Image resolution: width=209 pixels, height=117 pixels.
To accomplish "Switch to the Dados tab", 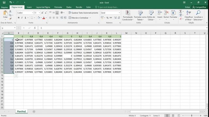I will (69, 7).
